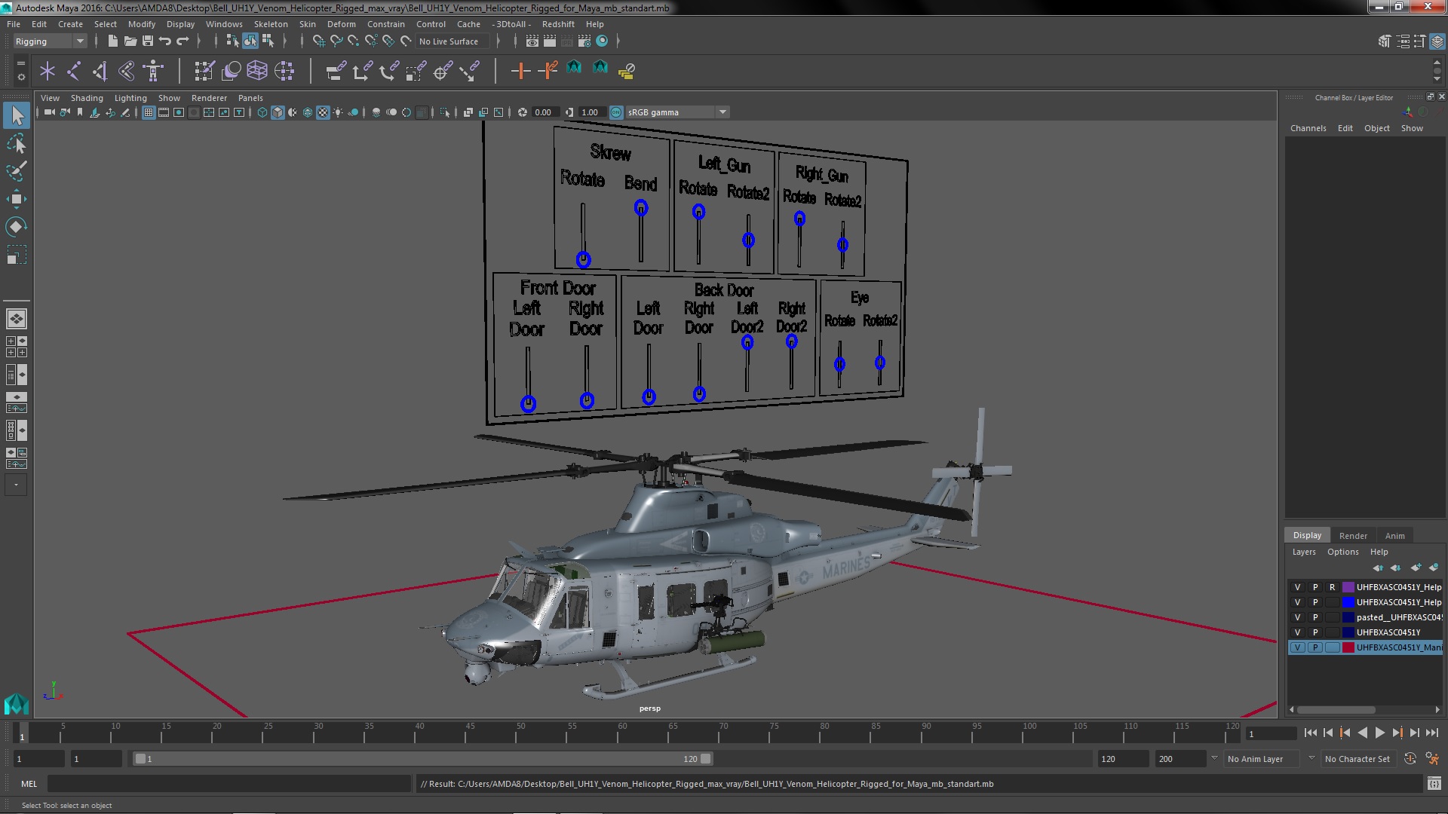Screen dimensions: 1448x814
Task: Toggle visibility V of UHFBXASC0451Y_Mani layer
Action: click(1297, 647)
